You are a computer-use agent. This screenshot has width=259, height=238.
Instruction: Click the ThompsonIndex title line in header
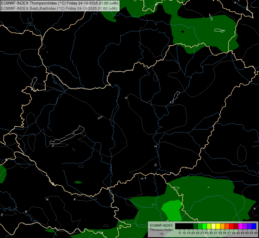(x=60, y=3)
